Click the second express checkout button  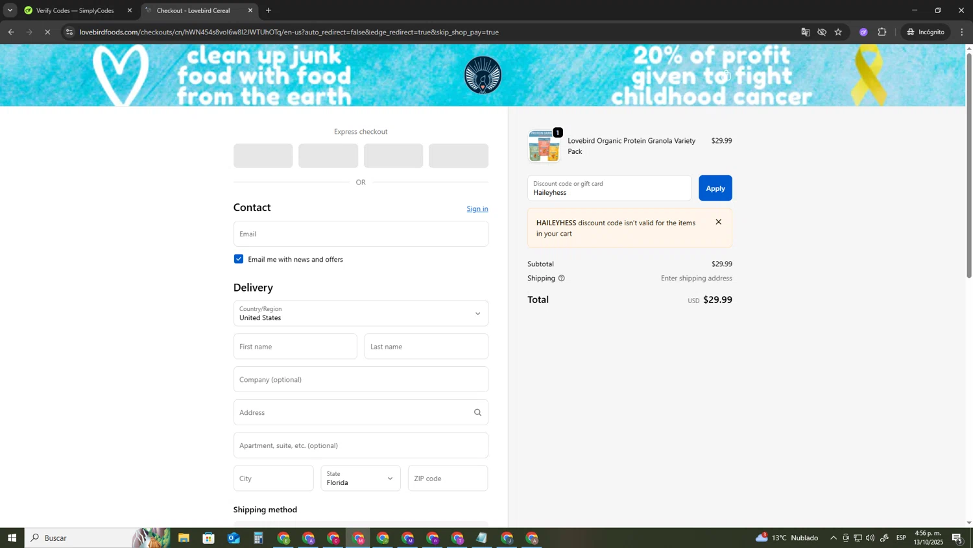coord(328,156)
